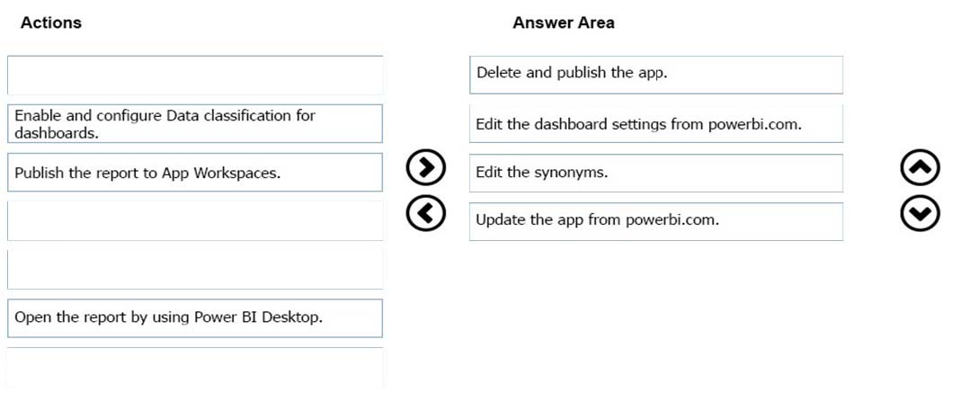Click the empty first slot in Actions

tap(195, 75)
